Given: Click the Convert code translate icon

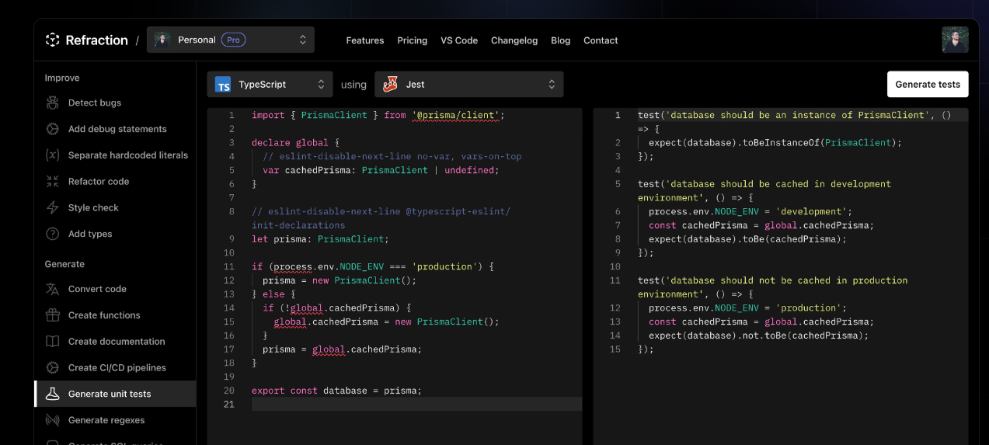Looking at the screenshot, I should [x=53, y=289].
